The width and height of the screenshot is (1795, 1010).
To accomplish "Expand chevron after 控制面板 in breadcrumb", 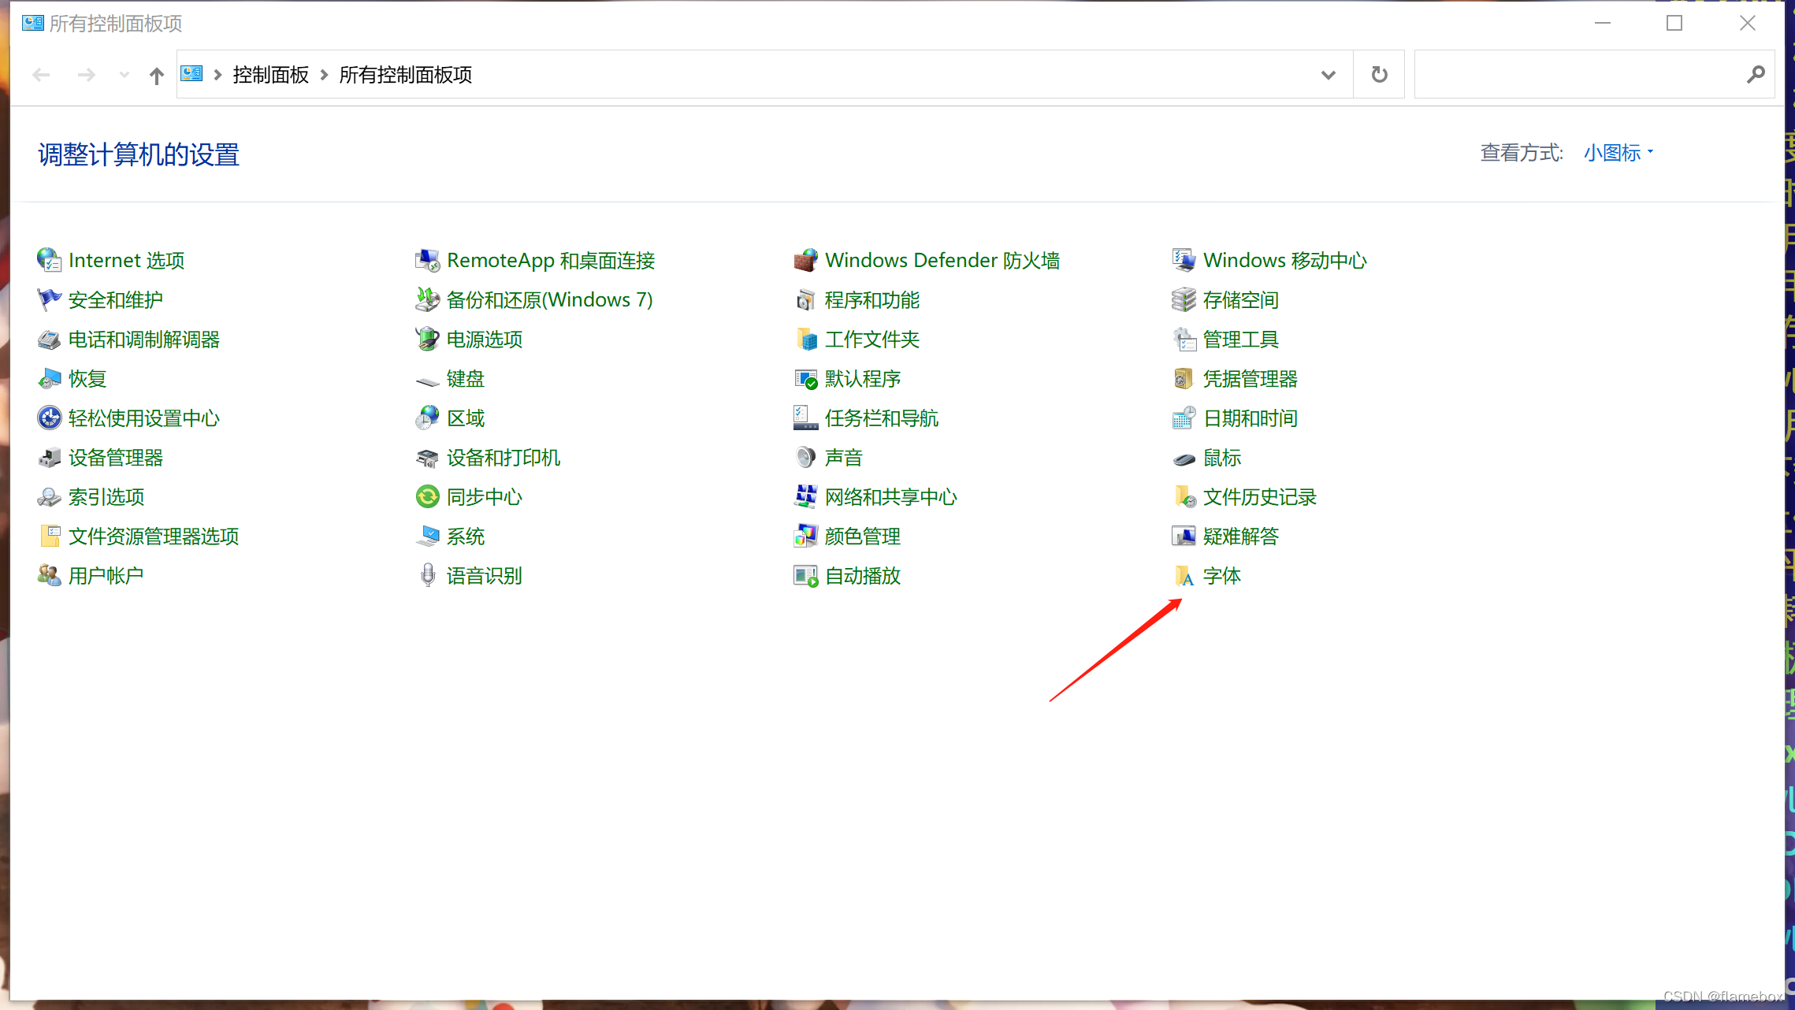I will [x=324, y=75].
